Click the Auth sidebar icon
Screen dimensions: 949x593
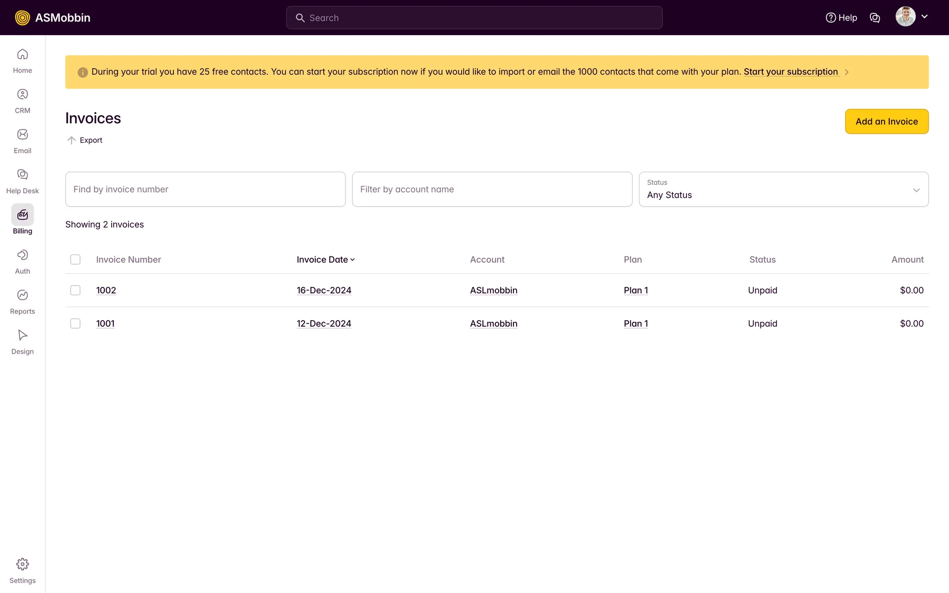click(22, 255)
